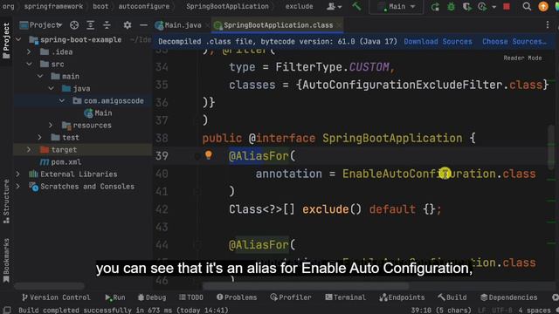Click the SpringBootApplication breadcrumb
The height and width of the screenshot is (314, 559).
pyautogui.click(x=227, y=6)
